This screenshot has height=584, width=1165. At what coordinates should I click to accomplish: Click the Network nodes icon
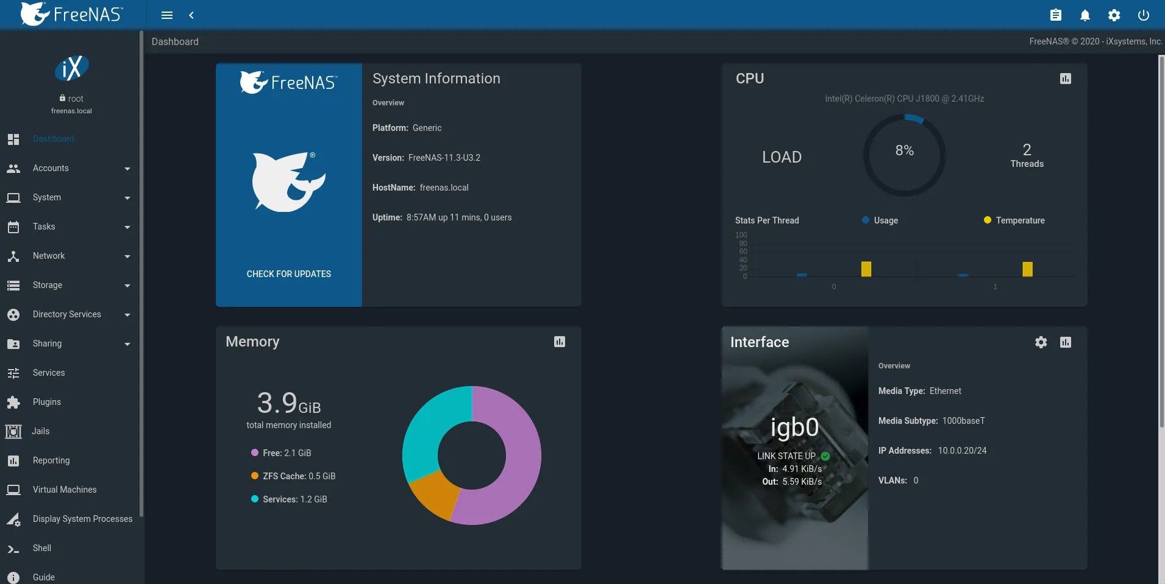coord(13,256)
